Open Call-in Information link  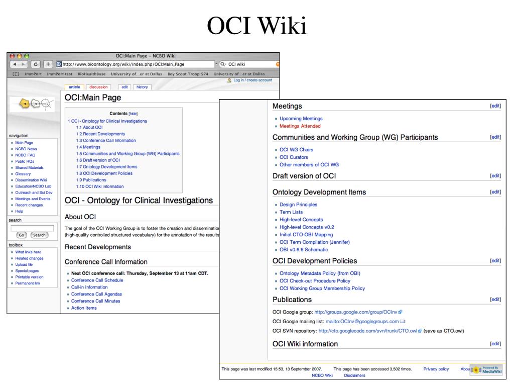point(89,287)
